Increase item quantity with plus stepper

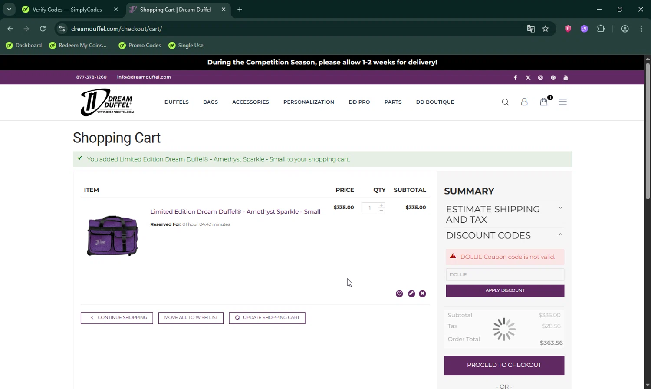coord(381,205)
